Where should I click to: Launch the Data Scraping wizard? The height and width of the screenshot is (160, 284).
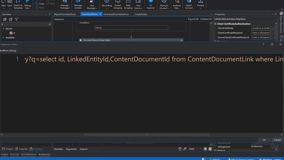(x=128, y=5)
